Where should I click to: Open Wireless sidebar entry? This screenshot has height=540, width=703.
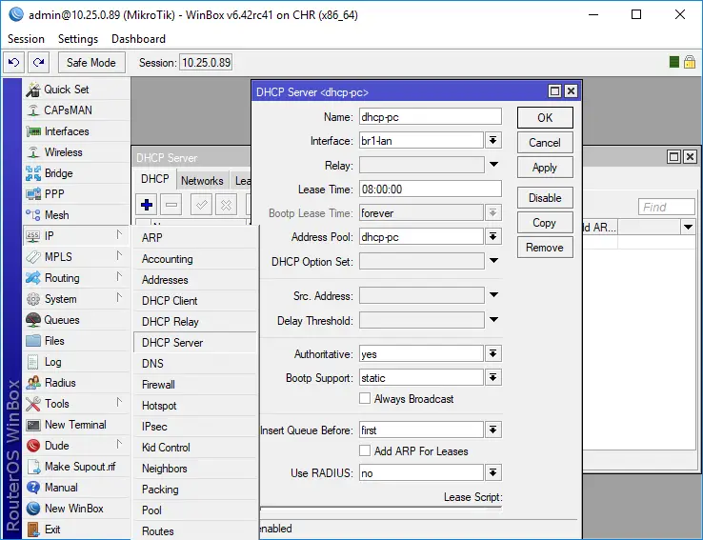click(x=76, y=152)
